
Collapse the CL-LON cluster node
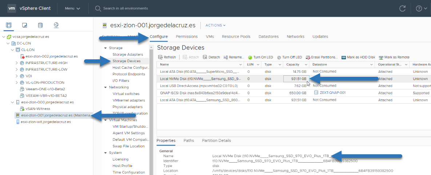tap(12, 50)
